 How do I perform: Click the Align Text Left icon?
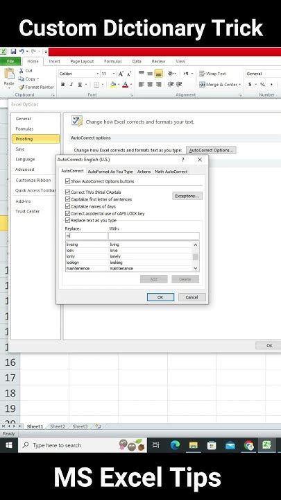tap(142, 85)
